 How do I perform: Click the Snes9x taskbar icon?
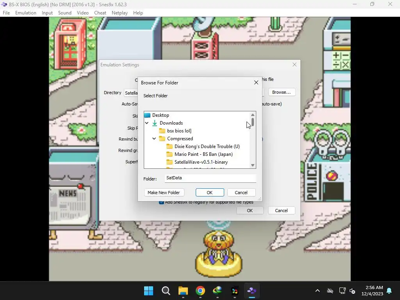point(252,291)
